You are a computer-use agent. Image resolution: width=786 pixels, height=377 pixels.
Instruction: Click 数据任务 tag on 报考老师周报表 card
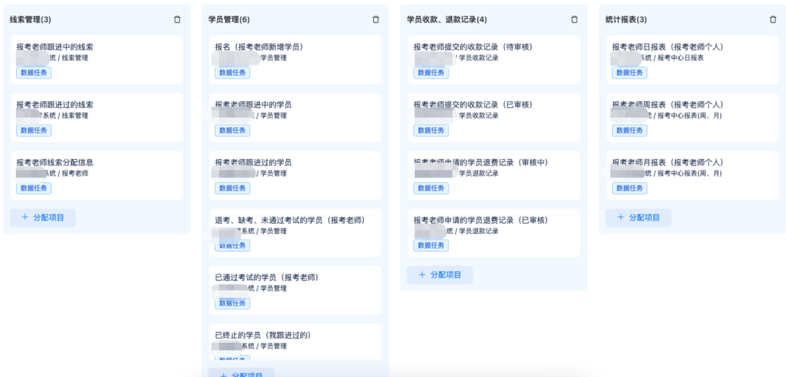pos(630,131)
